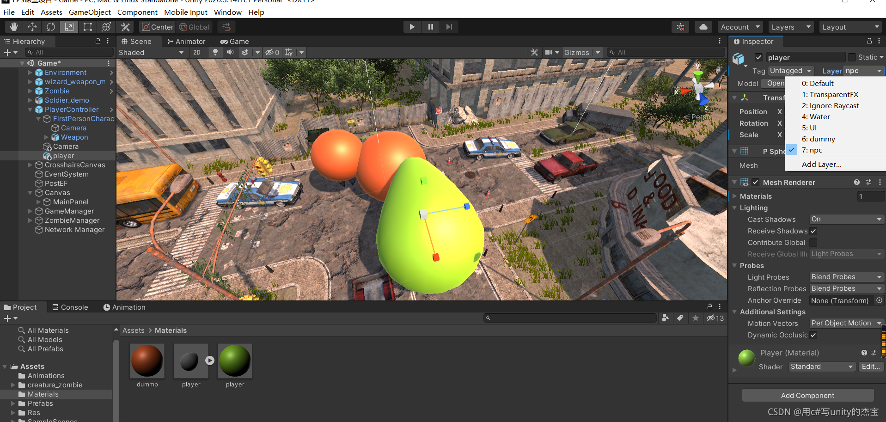Lock the Hierarchy panel
Viewport: 886px width, 422px height.
[98, 41]
